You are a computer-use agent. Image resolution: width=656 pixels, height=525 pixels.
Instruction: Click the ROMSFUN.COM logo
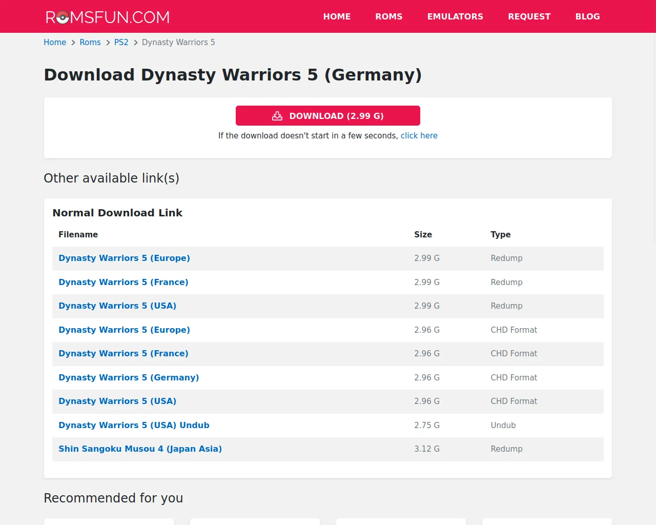pyautogui.click(x=108, y=17)
